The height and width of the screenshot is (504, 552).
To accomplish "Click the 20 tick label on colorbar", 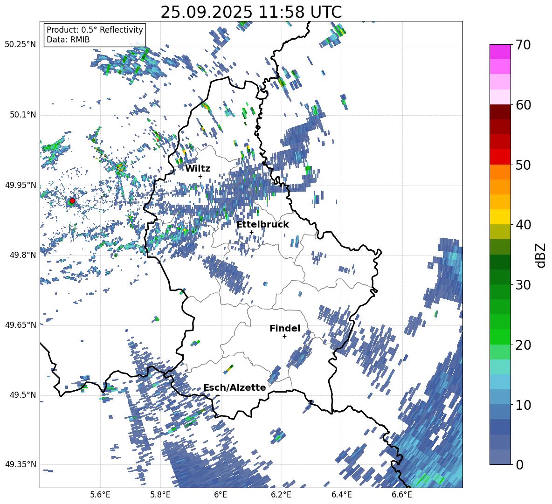I will click(x=523, y=345).
